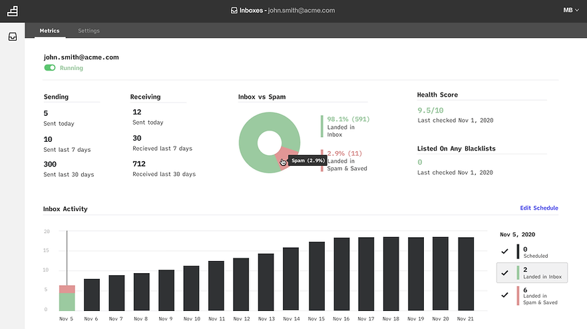Click the green legend swatch beside Scheduled list's Landed in Inbox

click(517, 272)
